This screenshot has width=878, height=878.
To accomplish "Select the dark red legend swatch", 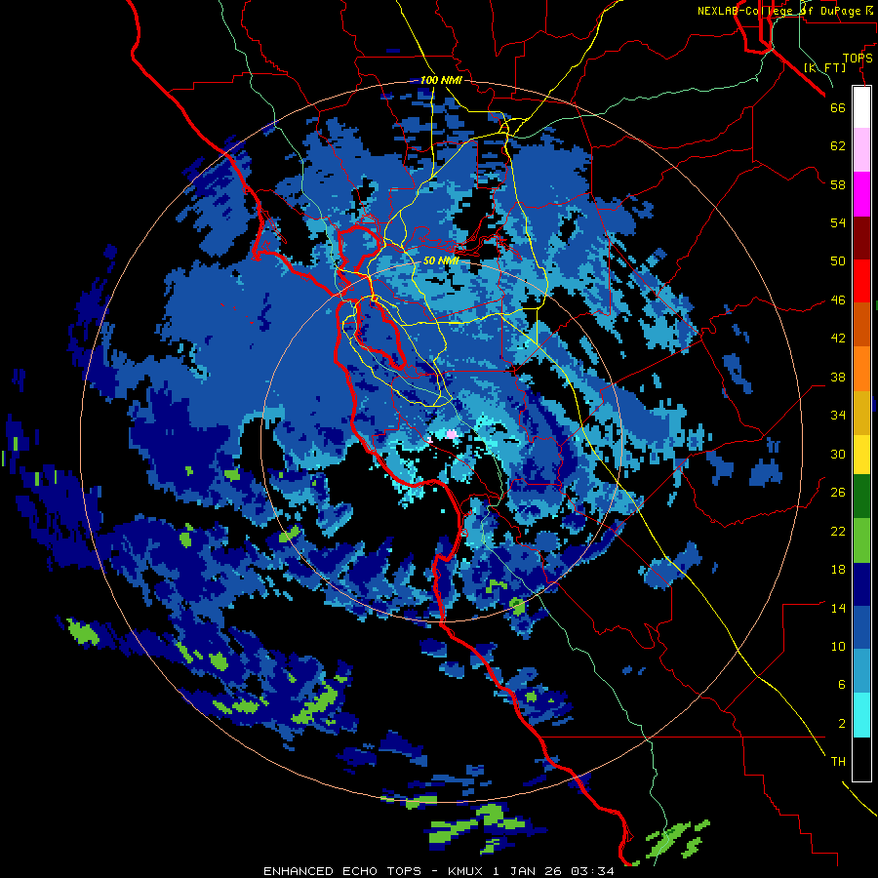I will pos(861,237).
